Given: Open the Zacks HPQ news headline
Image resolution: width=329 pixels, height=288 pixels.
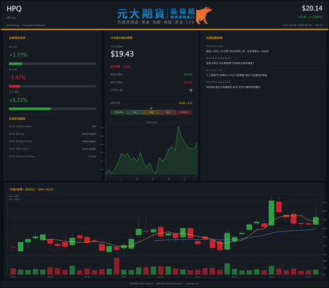Looking at the screenshot, I should [x=237, y=51].
